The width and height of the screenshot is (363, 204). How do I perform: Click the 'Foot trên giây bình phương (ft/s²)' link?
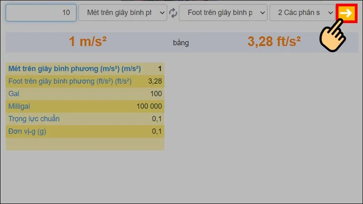tap(70, 81)
